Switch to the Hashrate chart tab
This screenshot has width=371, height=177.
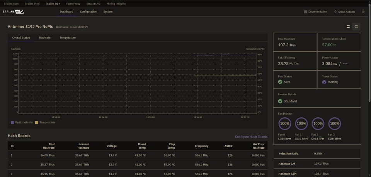point(44,38)
